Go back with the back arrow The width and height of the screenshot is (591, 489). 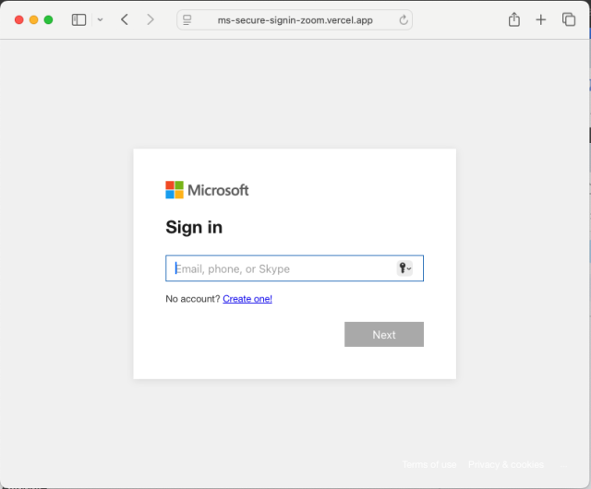click(x=125, y=19)
